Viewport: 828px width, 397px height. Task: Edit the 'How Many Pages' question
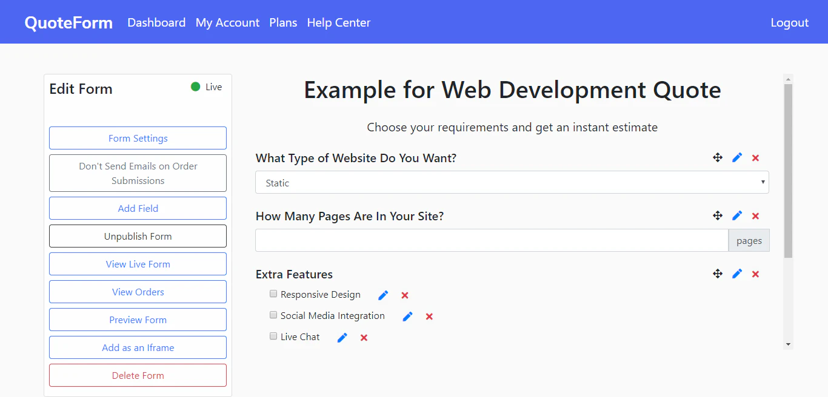(737, 215)
